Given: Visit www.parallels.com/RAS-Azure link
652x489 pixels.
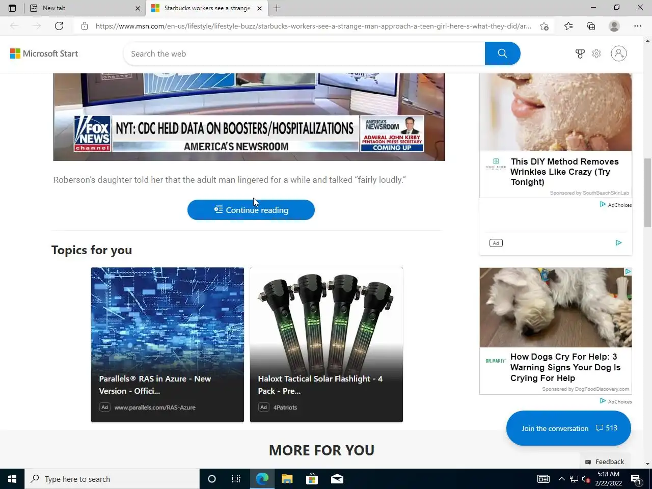Looking at the screenshot, I should pyautogui.click(x=155, y=407).
